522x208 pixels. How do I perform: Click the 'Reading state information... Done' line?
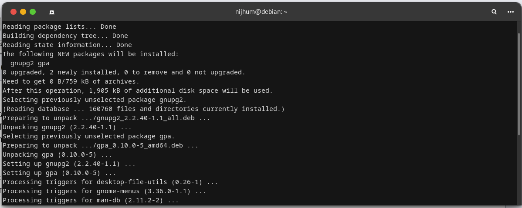pos(67,45)
